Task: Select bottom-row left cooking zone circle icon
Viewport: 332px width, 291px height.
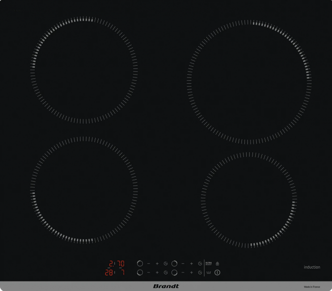Action: [140, 272]
